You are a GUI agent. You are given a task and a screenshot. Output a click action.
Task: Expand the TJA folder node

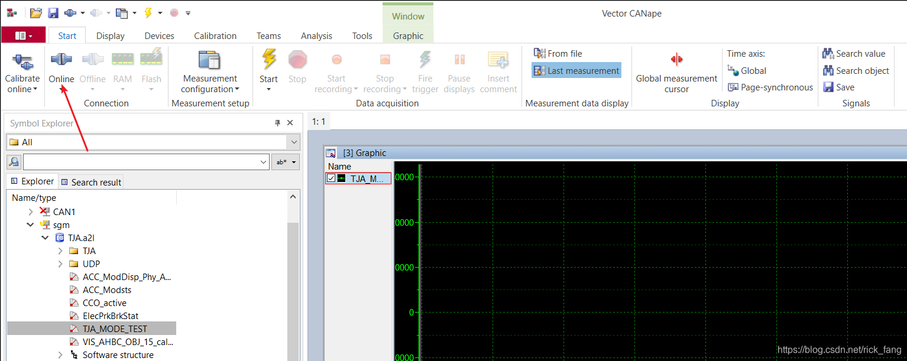[60, 251]
